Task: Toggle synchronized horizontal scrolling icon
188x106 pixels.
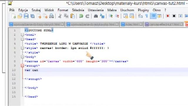Action: point(132,16)
